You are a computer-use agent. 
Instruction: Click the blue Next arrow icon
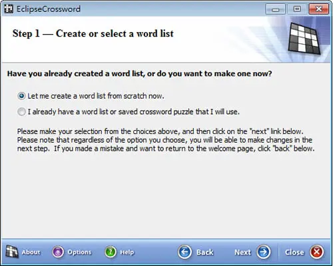(x=264, y=252)
